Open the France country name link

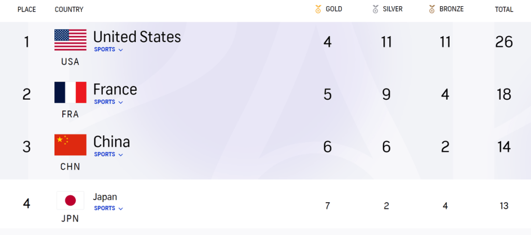click(x=115, y=89)
